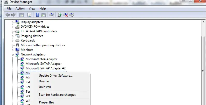Open the Help menu
The height and width of the screenshot is (105, 206).
tap(42, 9)
